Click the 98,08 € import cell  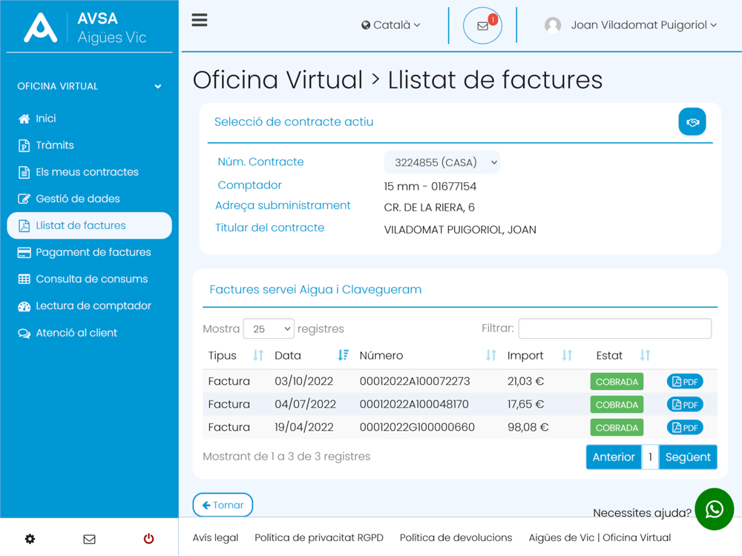click(x=528, y=428)
